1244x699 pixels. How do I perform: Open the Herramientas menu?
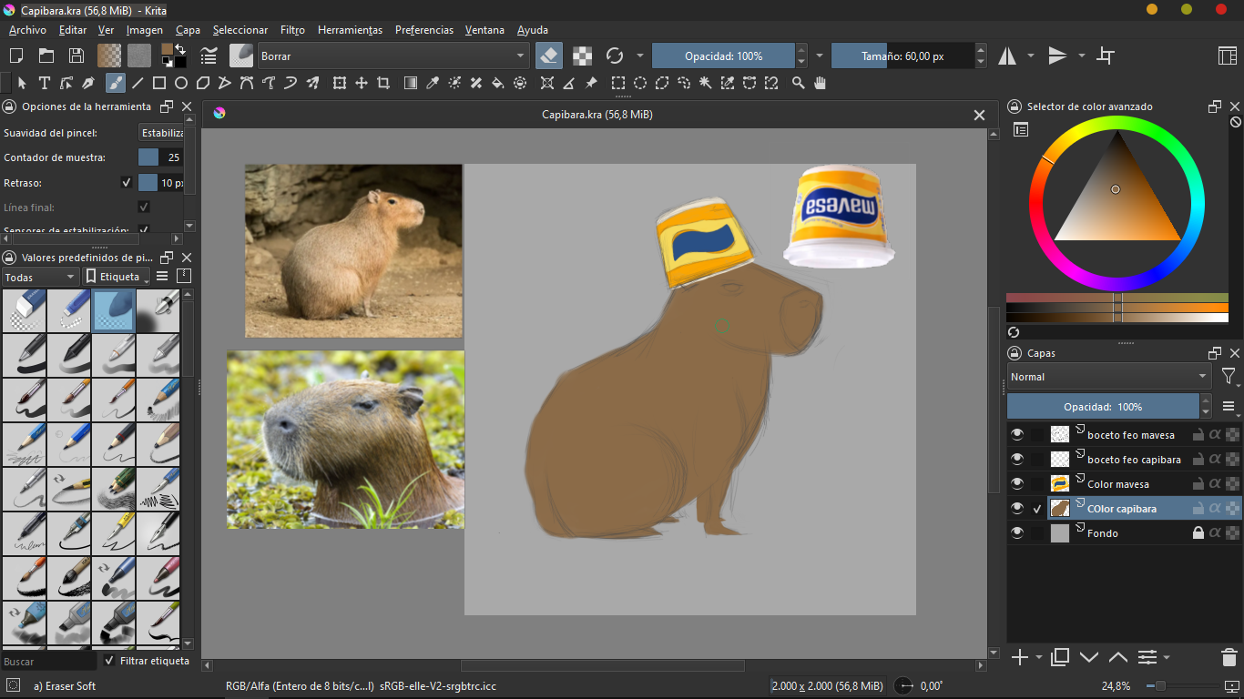pos(350,30)
